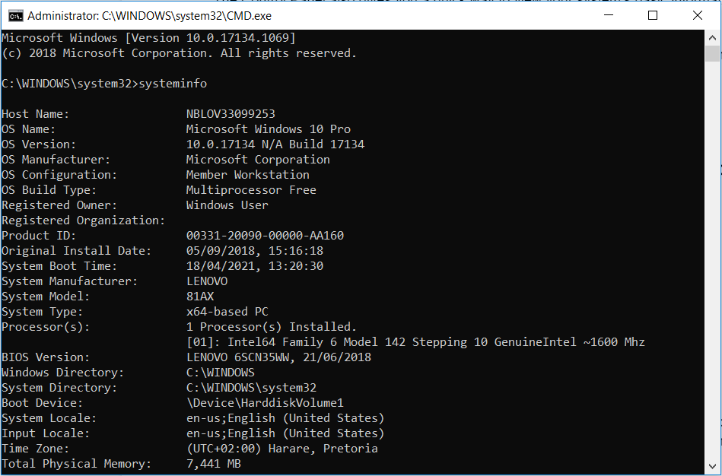Close the Administrator CMD window
The width and height of the screenshot is (722, 476).
point(698,15)
